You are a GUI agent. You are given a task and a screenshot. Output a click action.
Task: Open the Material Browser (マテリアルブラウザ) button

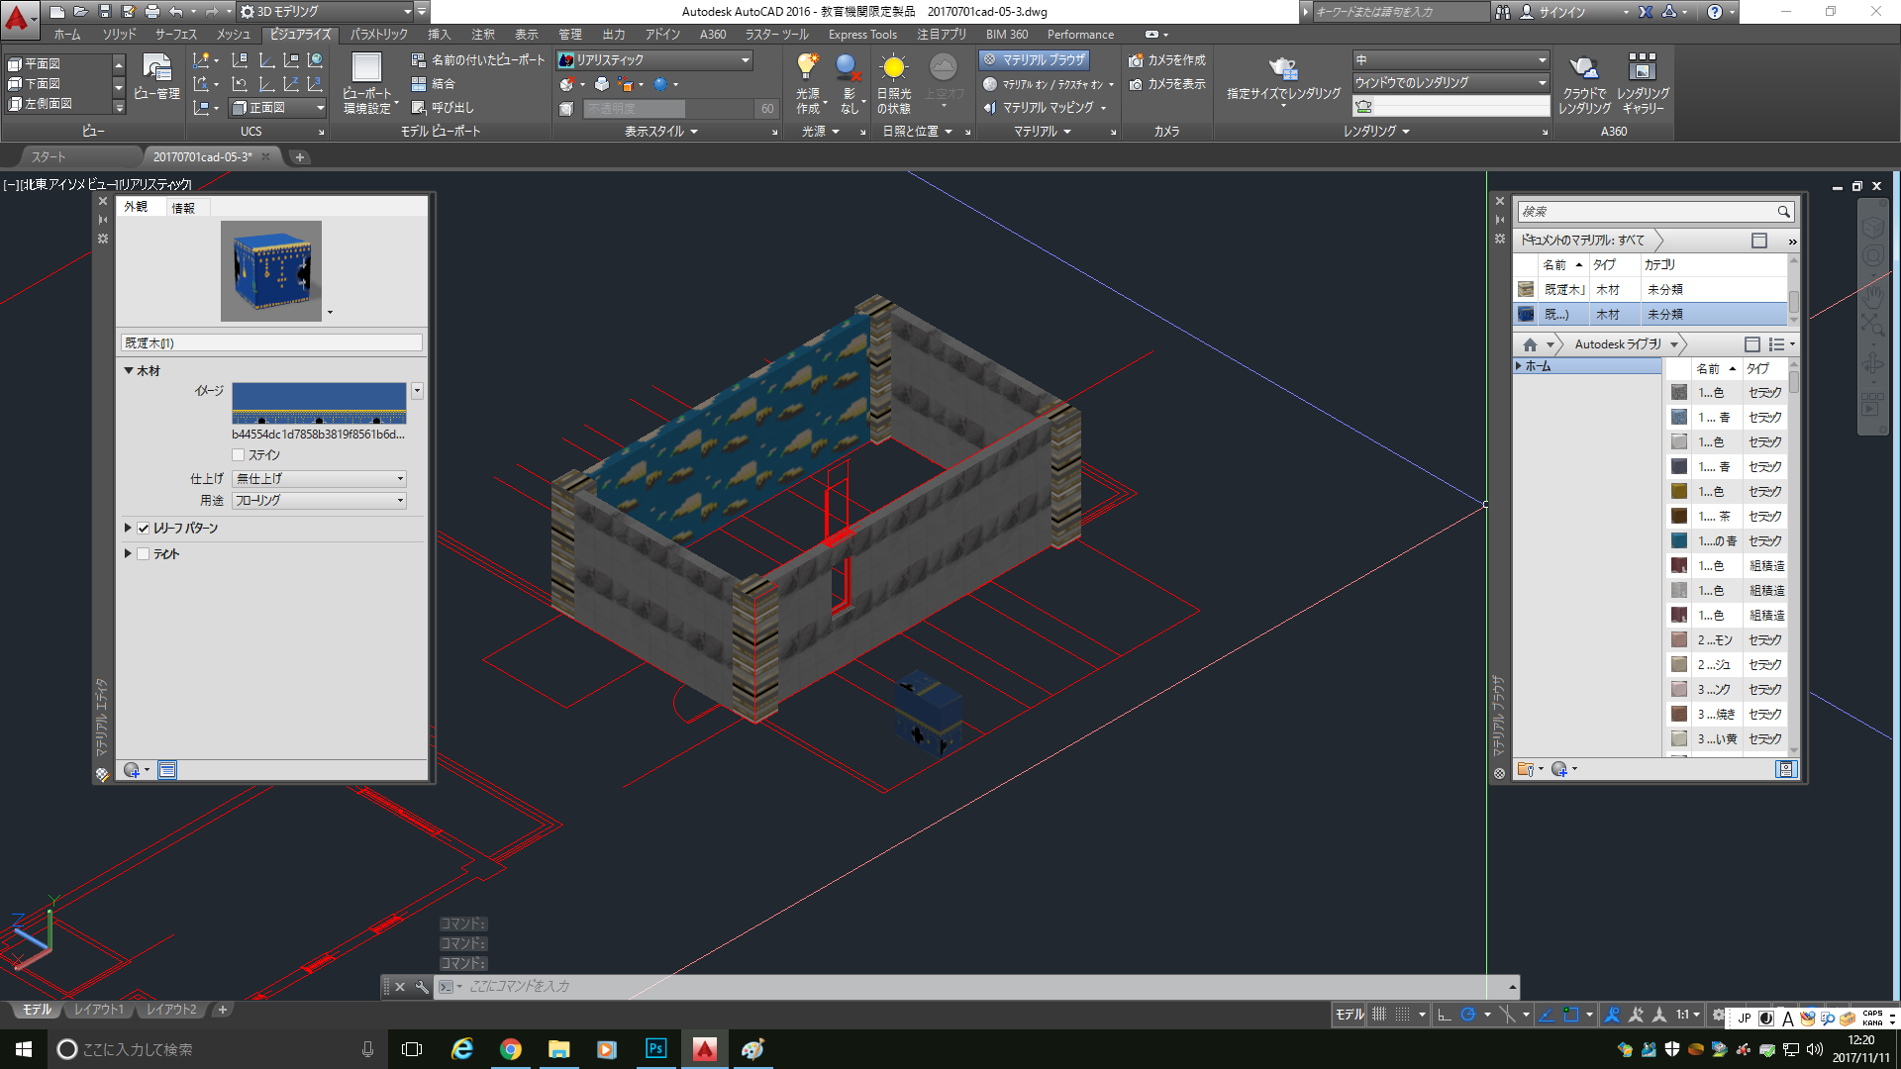(1034, 60)
